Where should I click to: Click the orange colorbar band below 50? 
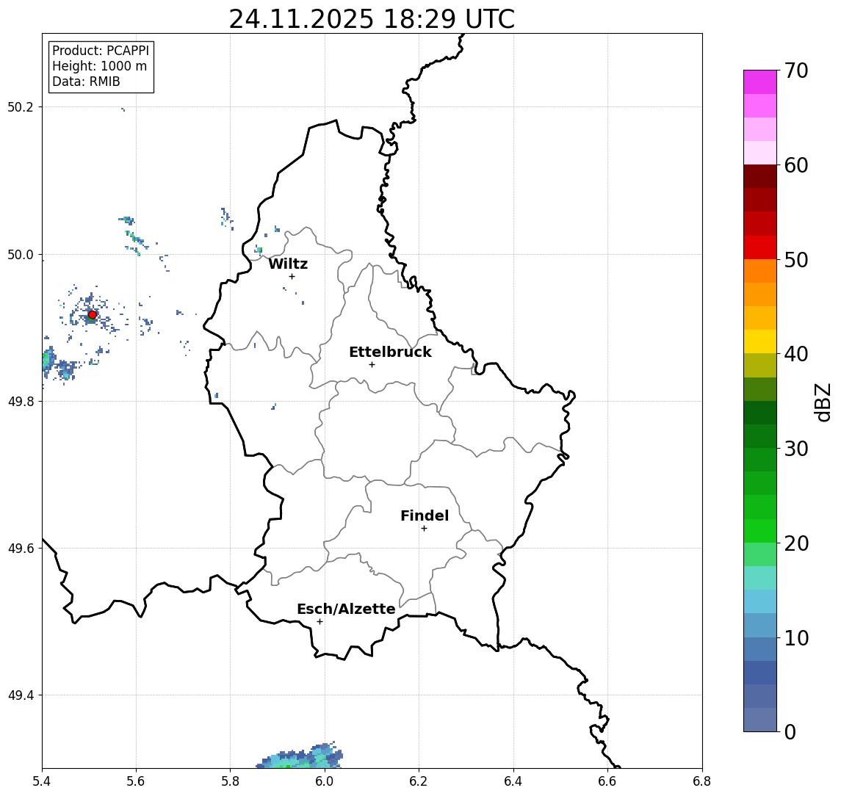[760, 271]
